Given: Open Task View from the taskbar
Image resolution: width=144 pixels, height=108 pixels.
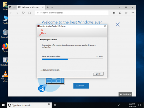Looking at the screenshot, I should point(55,105).
